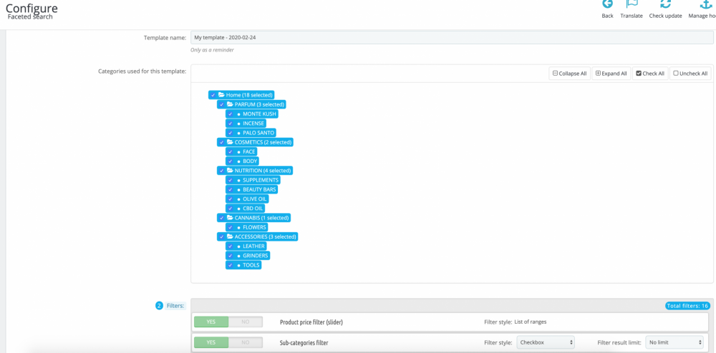Viewport: 716px width, 353px height.
Task: Open the Filter result limit dropdown
Action: pyautogui.click(x=674, y=342)
